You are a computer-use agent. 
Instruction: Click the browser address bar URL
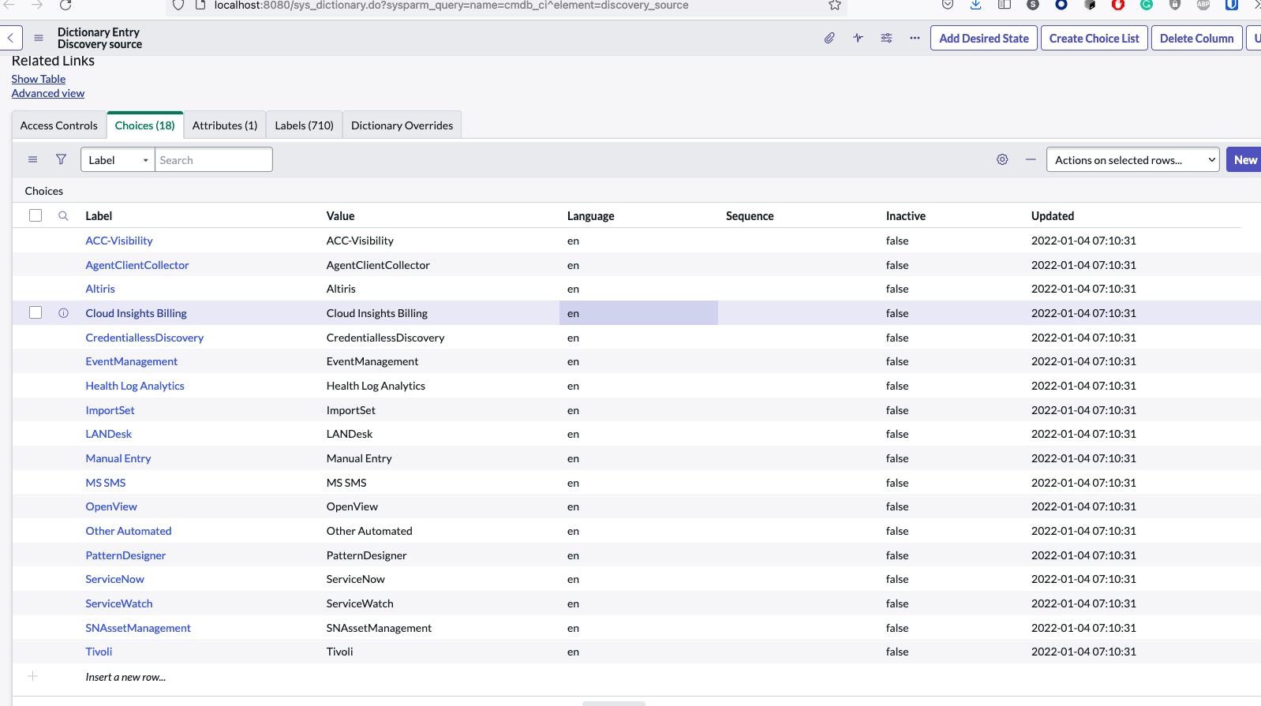pyautogui.click(x=451, y=6)
